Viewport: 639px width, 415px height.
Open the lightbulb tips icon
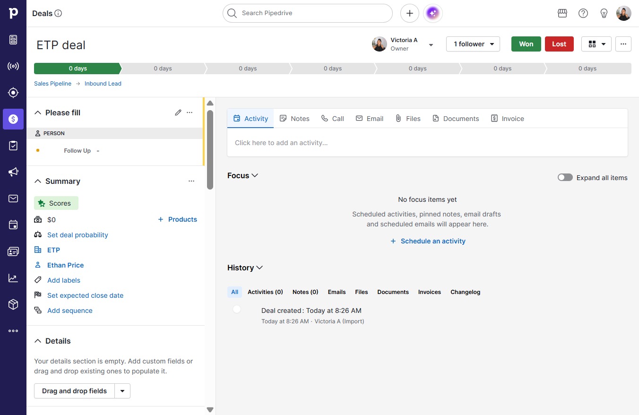604,13
